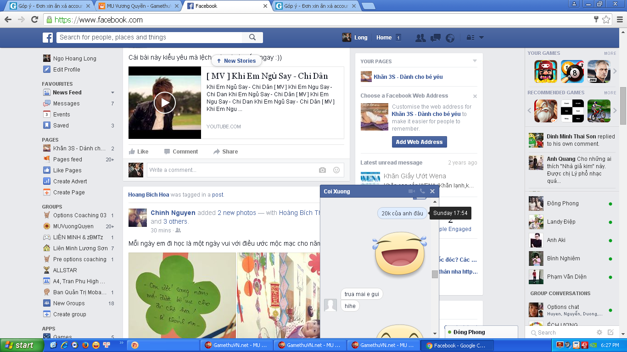627x352 pixels.
Task: Open the notifications globe icon
Action: [x=450, y=38]
